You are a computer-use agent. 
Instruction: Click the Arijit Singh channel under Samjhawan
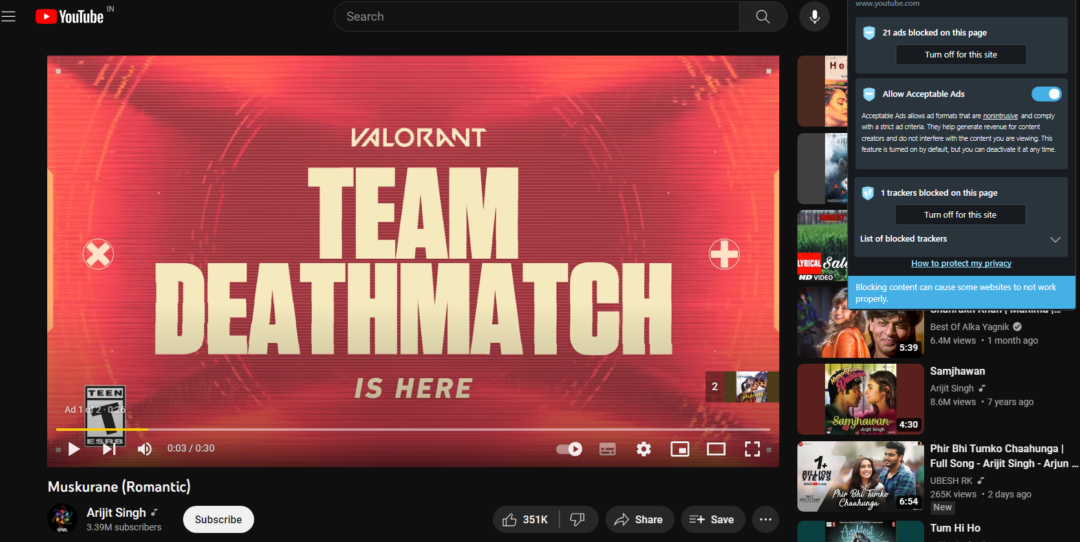pos(952,388)
